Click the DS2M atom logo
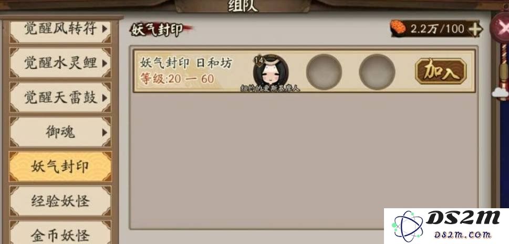 407,226
